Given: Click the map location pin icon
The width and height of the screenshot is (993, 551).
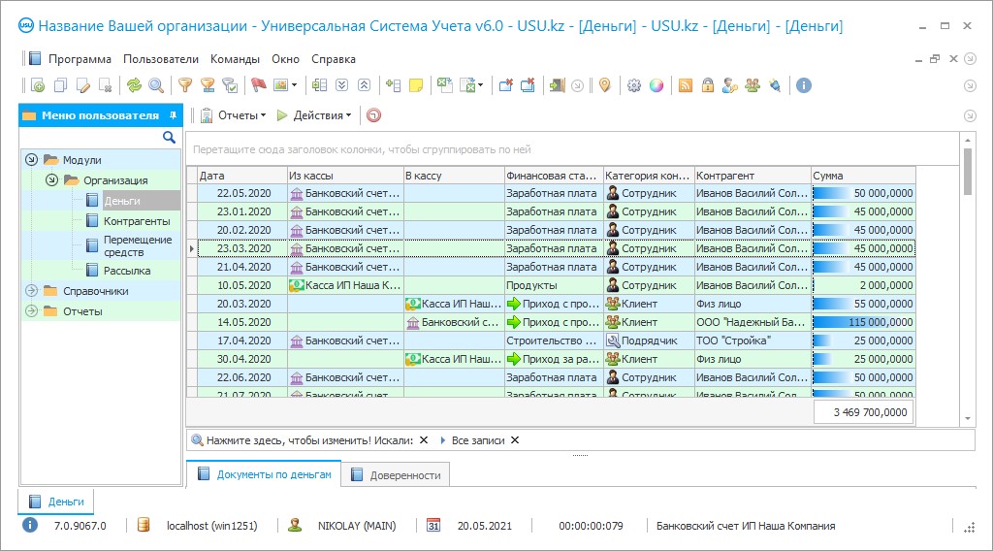Looking at the screenshot, I should 605,85.
